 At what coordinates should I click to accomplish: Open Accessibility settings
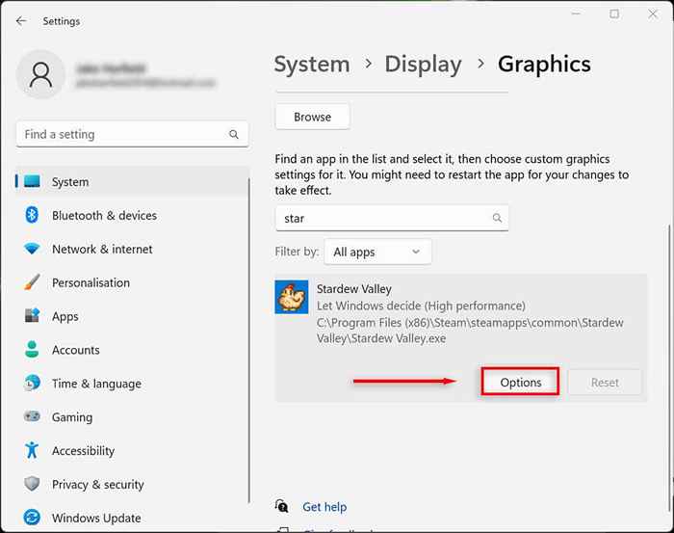(x=84, y=451)
